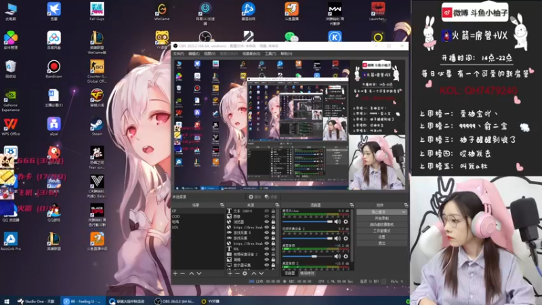The width and height of the screenshot is (542, 305).
Task: Enable 工作室模式 in controls
Action: [381, 230]
